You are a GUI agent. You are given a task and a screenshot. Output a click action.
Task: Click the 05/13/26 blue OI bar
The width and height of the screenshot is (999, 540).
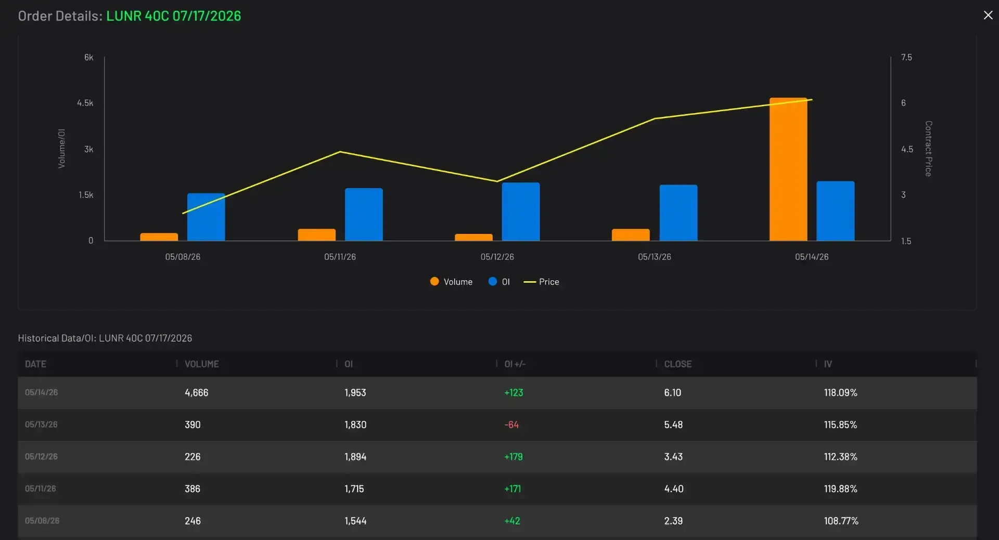[678, 213]
